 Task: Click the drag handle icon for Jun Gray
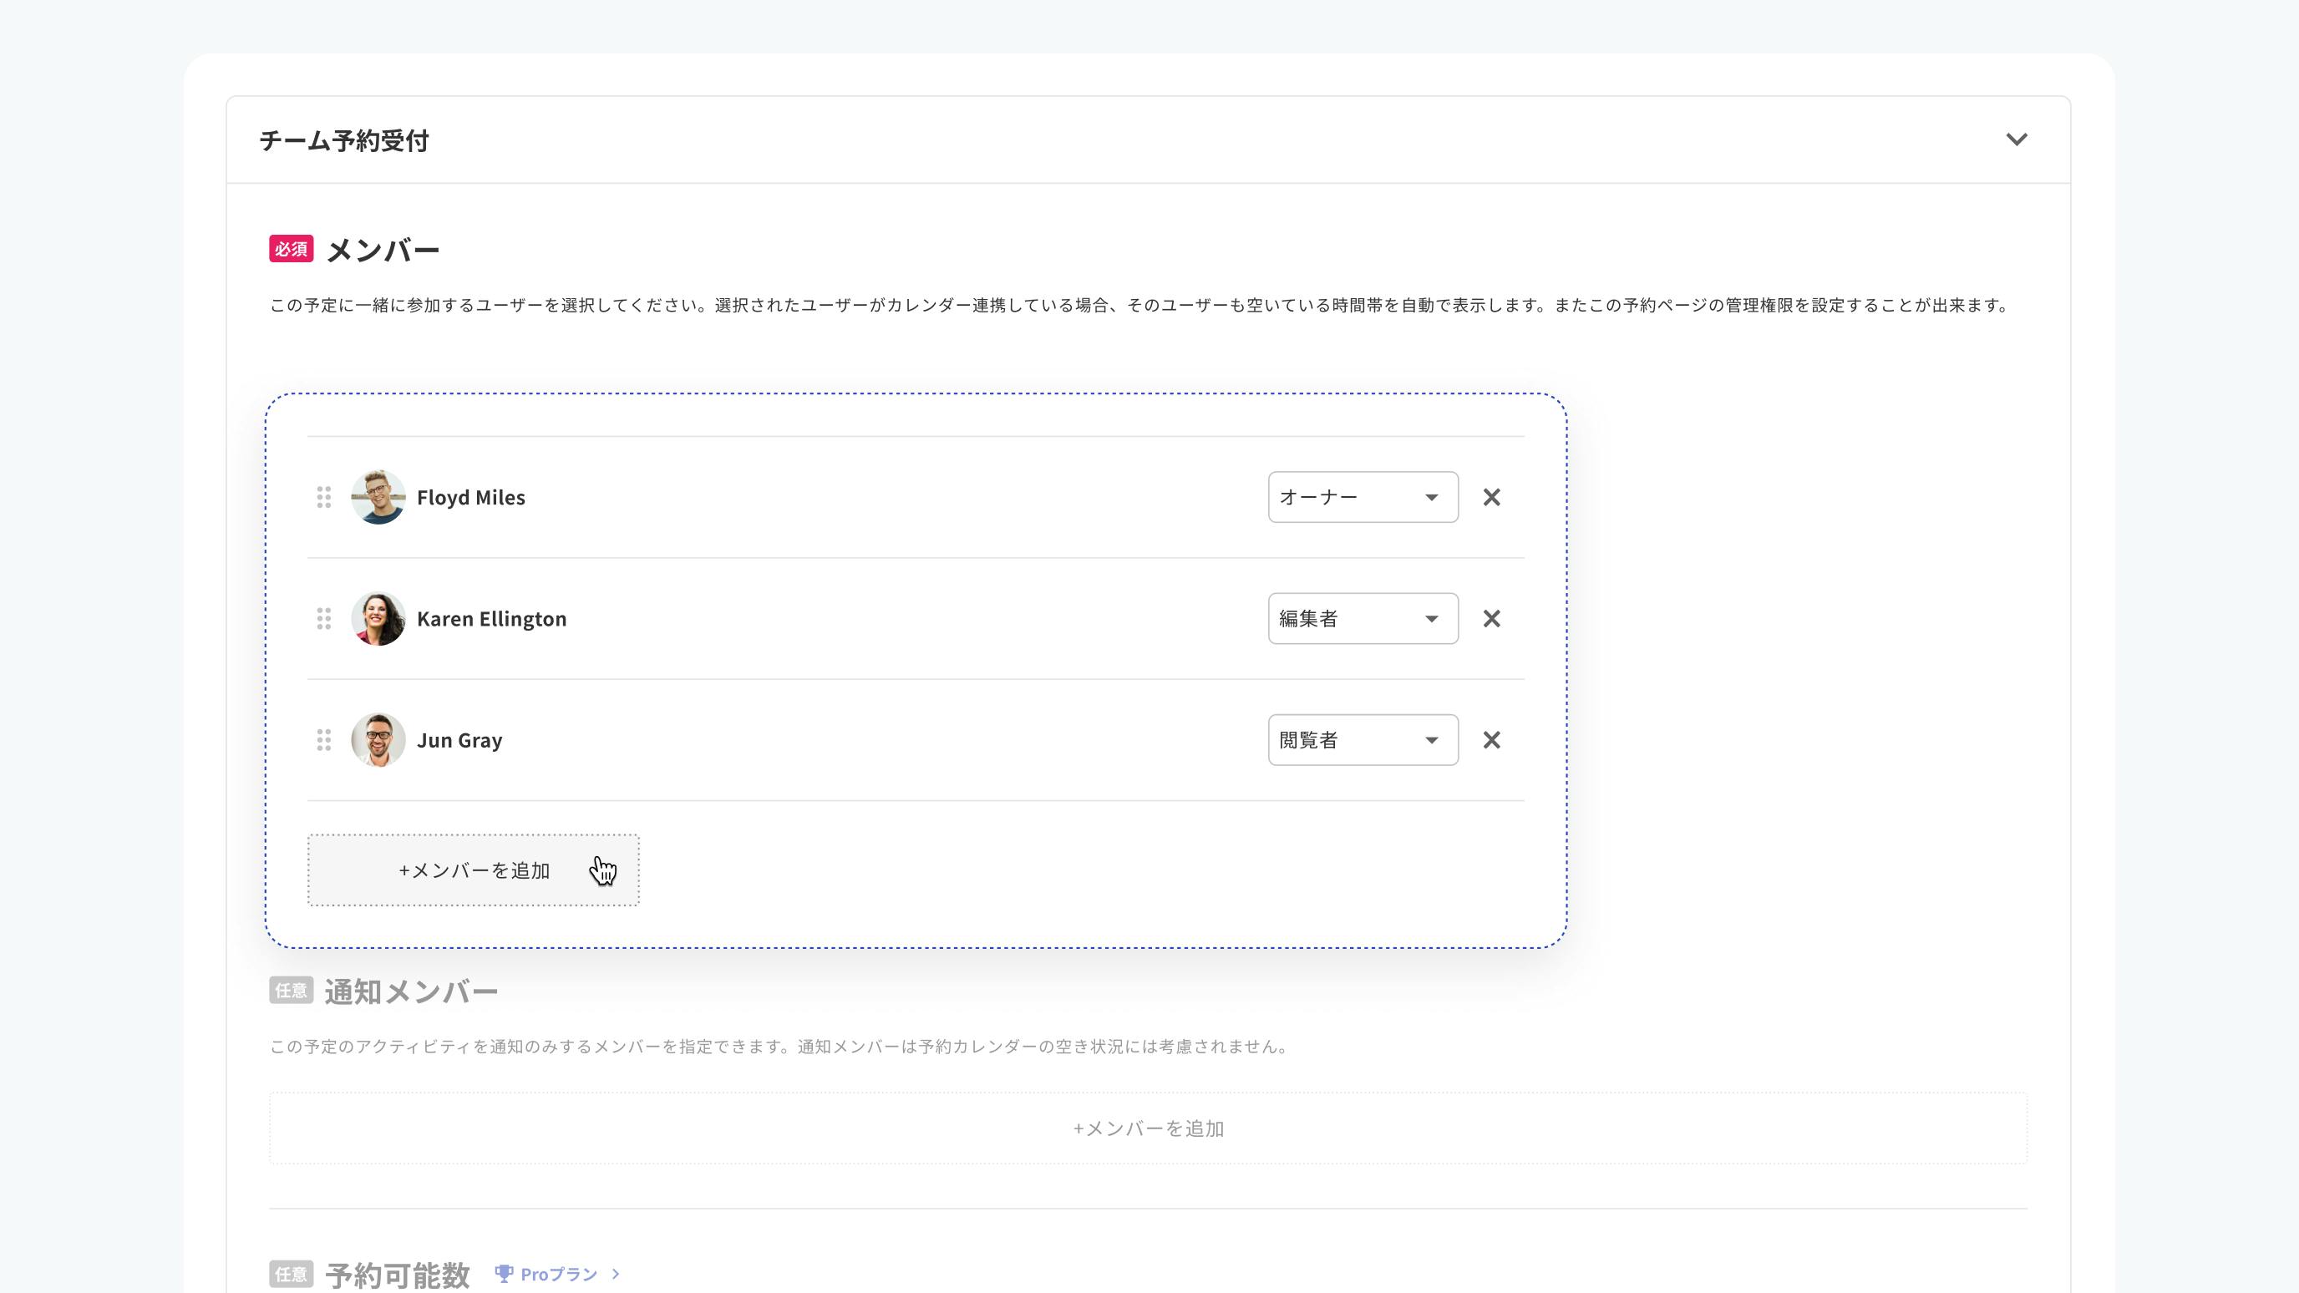point(325,739)
